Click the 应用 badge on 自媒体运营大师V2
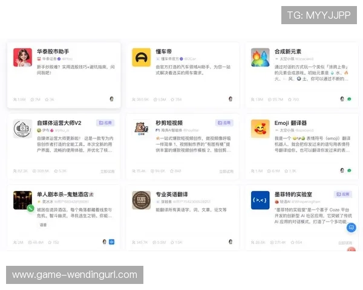 (105, 123)
